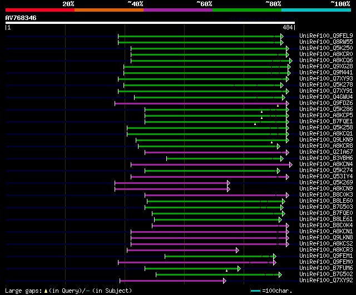The width and height of the screenshot is (356, 295).
Task: Select the UniRef100_A8KCQ1 label
Action: 326,133
